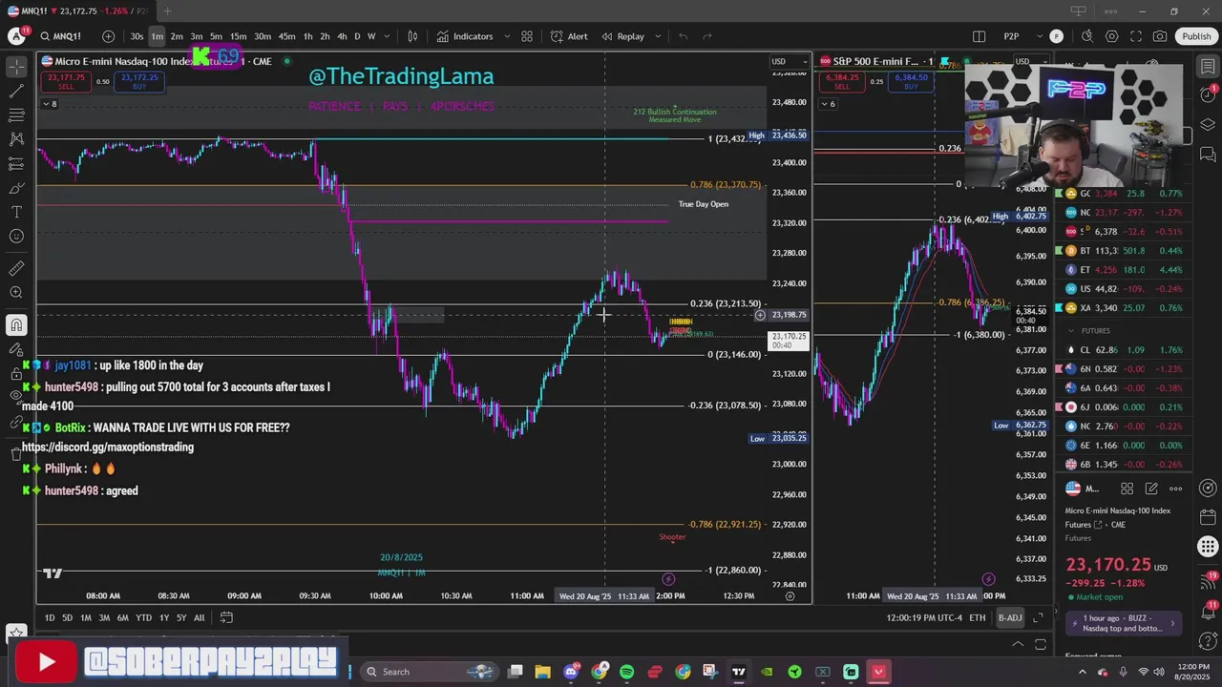This screenshot has height=687, width=1222.
Task: Toggle magnet mode on drawings
Action: pos(16,325)
